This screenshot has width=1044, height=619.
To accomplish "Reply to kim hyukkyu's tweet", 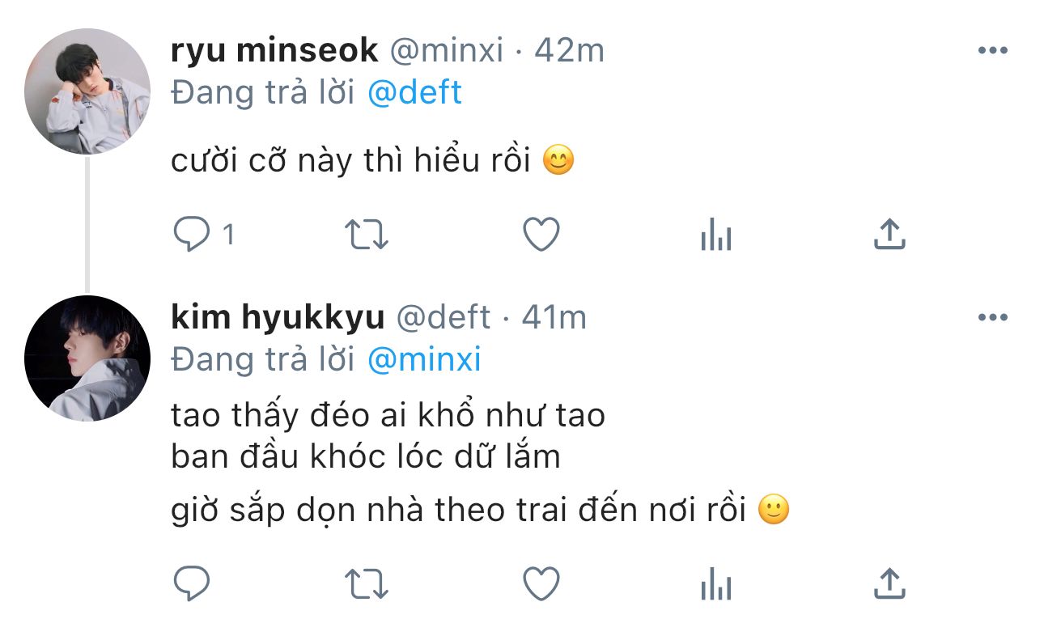I will pyautogui.click(x=192, y=583).
